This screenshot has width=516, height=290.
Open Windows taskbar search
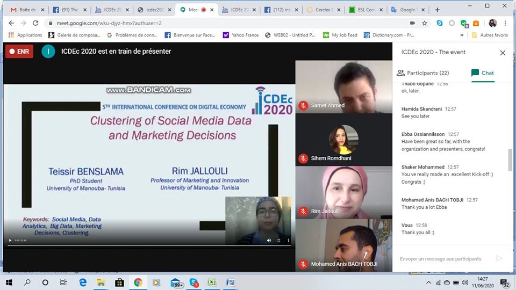point(27,282)
